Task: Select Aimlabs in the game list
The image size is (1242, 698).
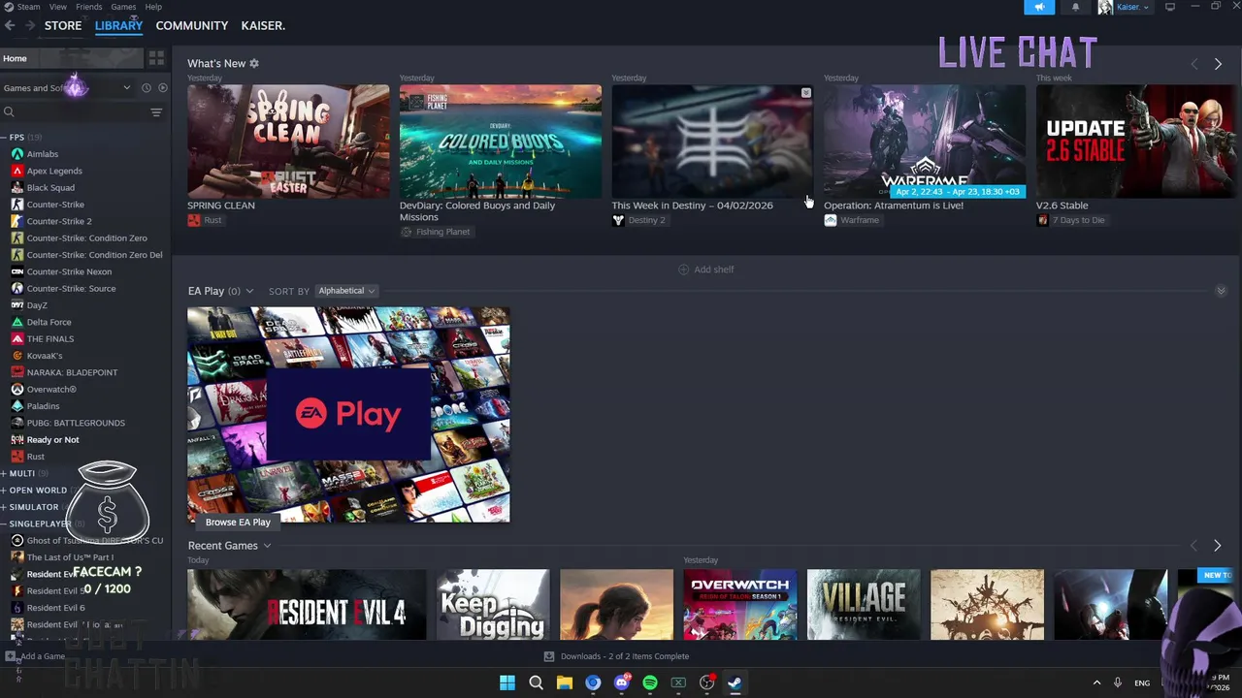Action: [x=42, y=154]
